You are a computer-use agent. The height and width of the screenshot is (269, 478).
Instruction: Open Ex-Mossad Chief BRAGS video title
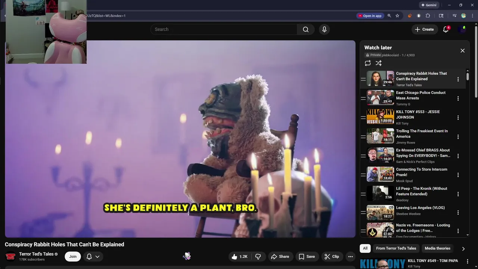[x=423, y=153]
